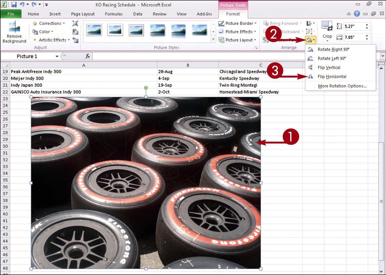Expand the Picture Styles gallery More arrow
Screen dimensions: 386x275
[x=213, y=40]
